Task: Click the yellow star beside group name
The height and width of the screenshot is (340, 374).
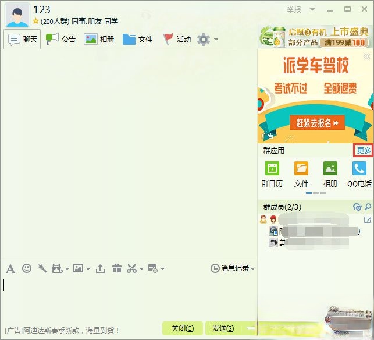Action: coord(36,21)
